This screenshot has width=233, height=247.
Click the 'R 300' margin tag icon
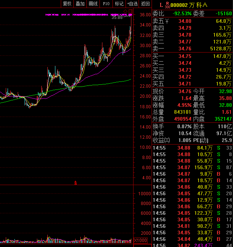click(167, 5)
